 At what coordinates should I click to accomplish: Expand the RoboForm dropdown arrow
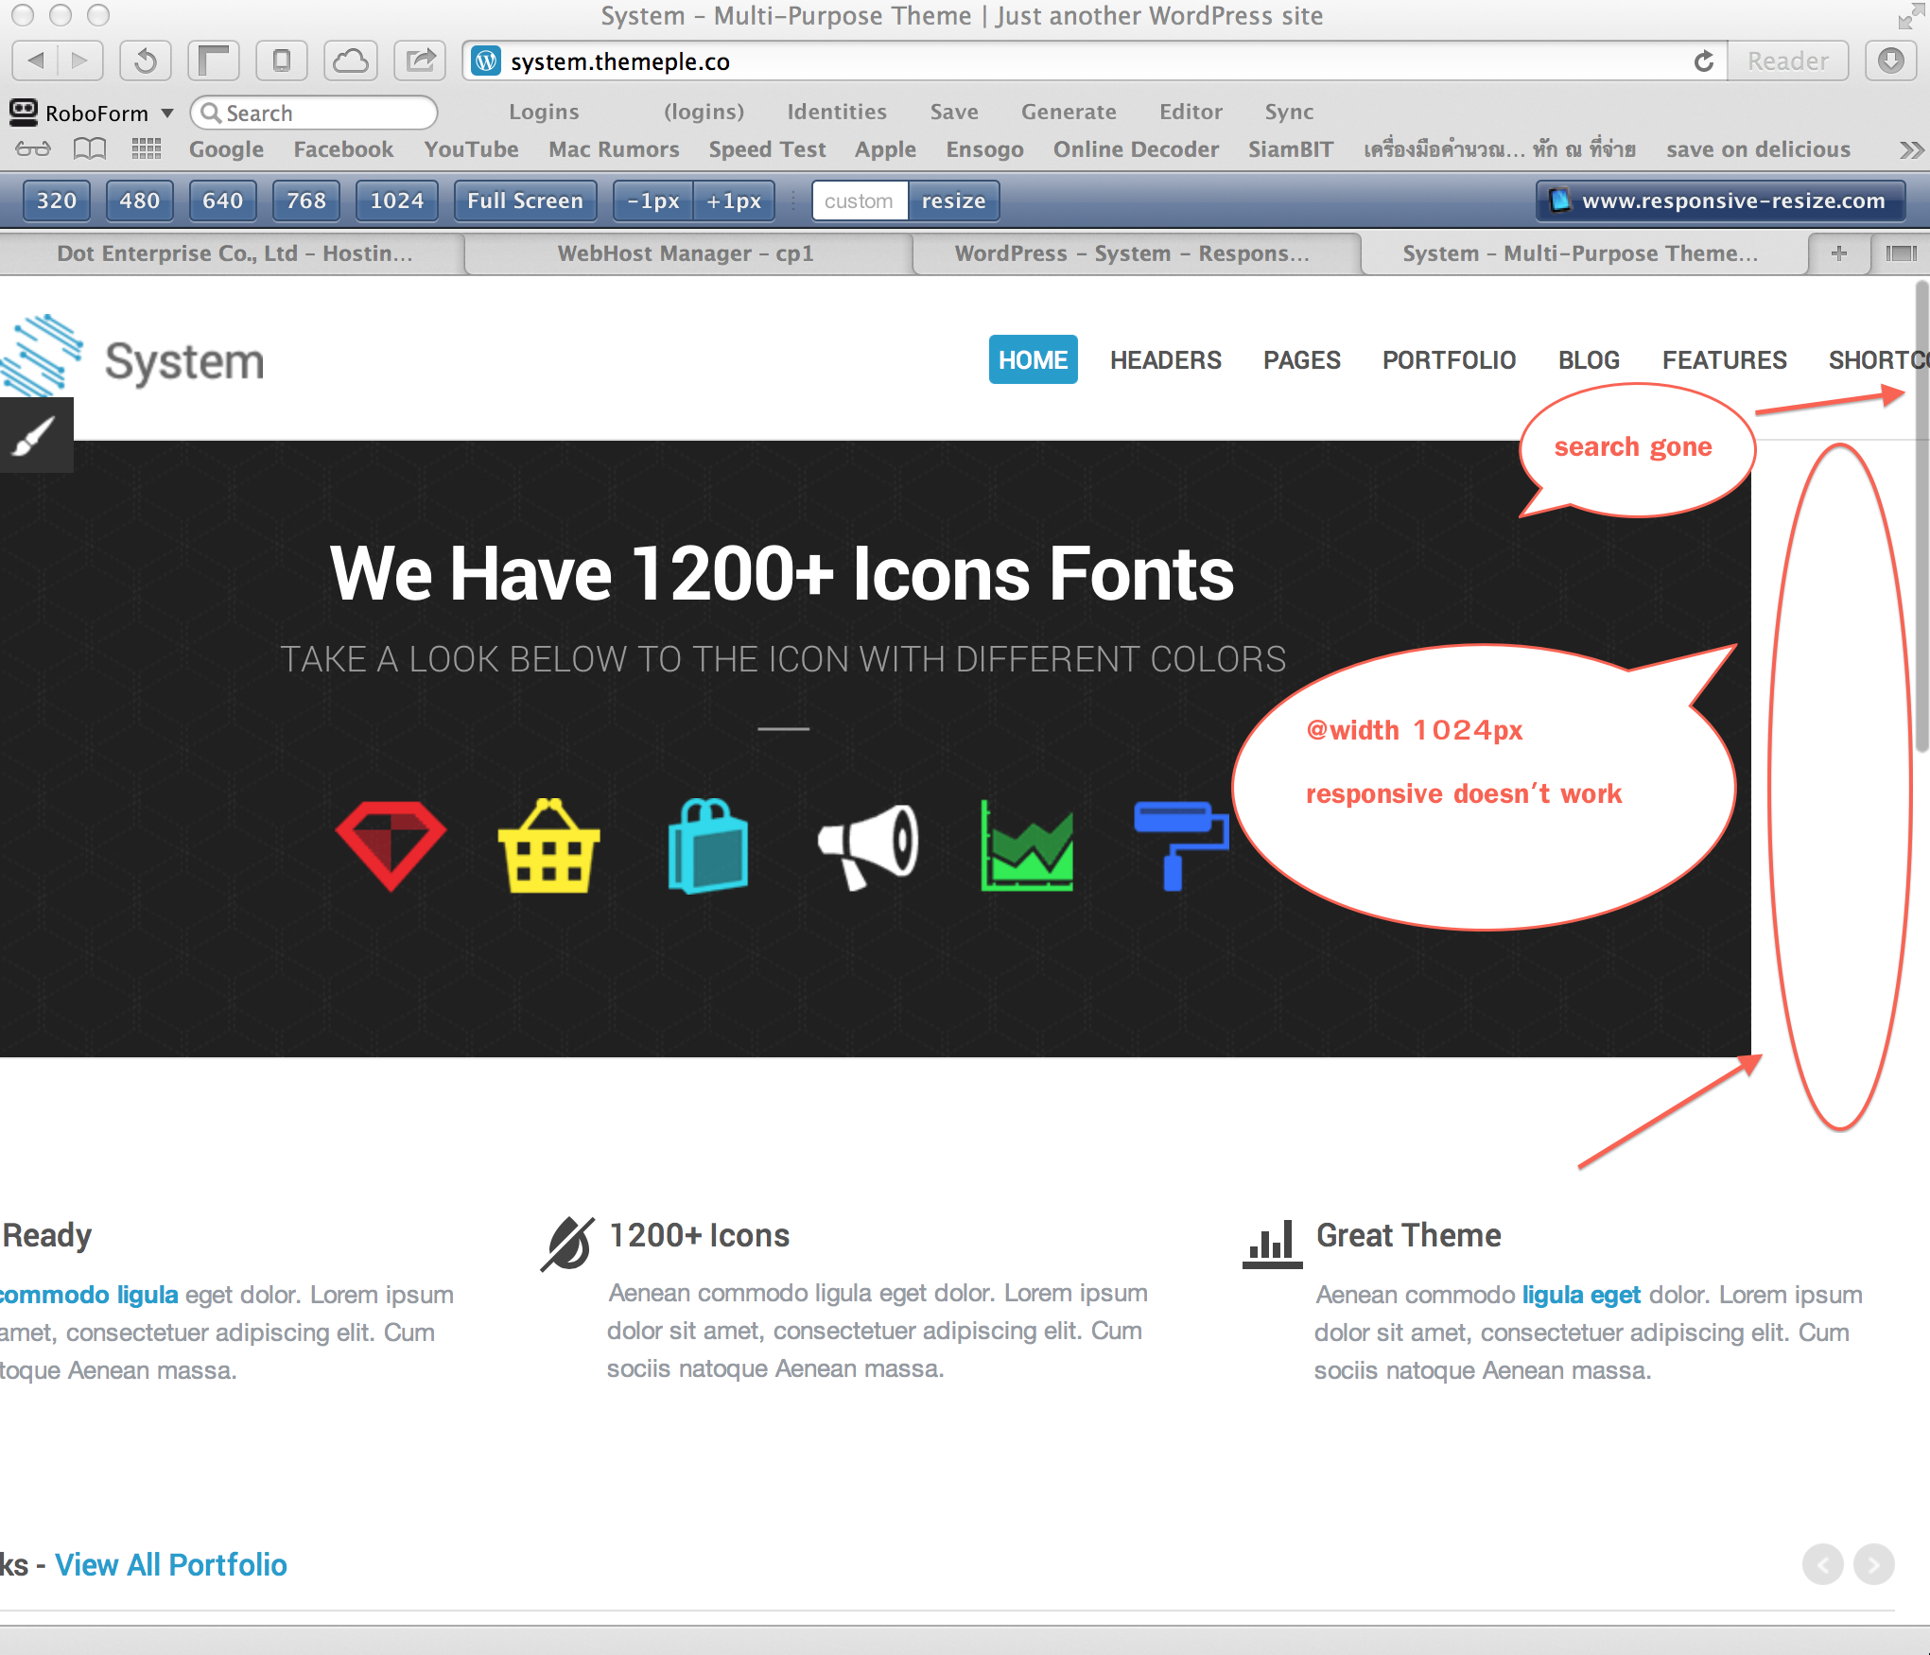167,113
